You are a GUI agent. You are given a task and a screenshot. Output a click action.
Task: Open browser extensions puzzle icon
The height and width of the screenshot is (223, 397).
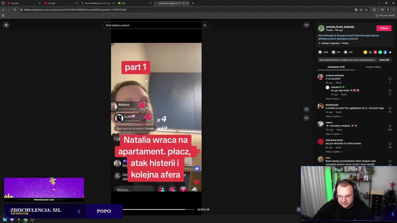[374, 10]
